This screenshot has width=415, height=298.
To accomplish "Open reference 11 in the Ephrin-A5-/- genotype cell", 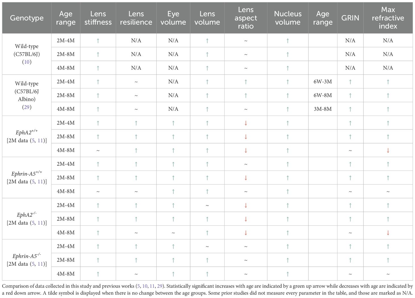I will coord(41,264).
